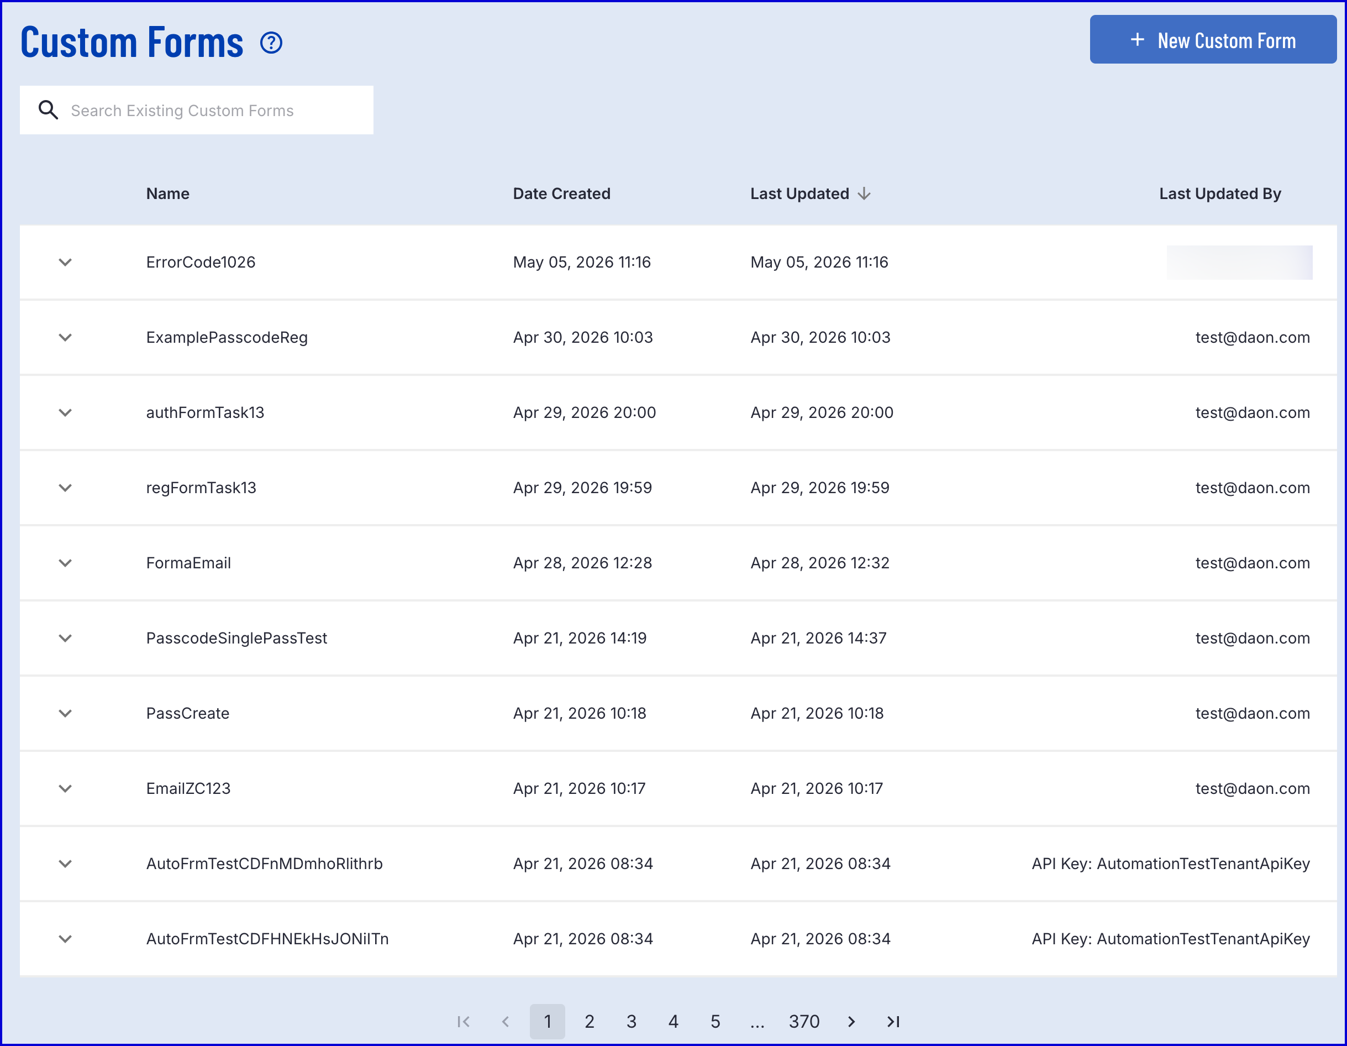Click the ErrorCode1026 form name
This screenshot has height=1046, width=1347.
point(201,262)
